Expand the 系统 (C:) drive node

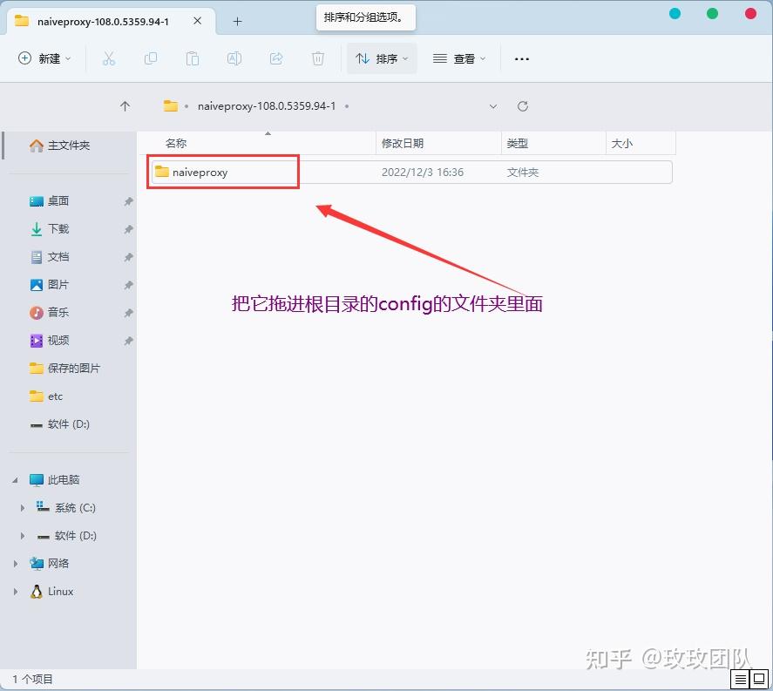click(22, 508)
